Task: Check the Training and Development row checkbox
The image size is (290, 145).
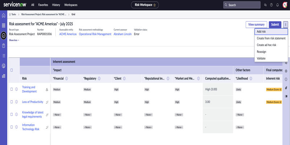Action: pos(12,89)
